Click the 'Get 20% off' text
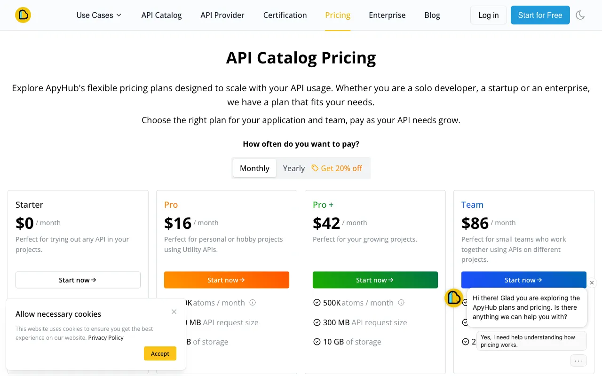Screen dimensions: 602x376 pyautogui.click(x=341, y=168)
